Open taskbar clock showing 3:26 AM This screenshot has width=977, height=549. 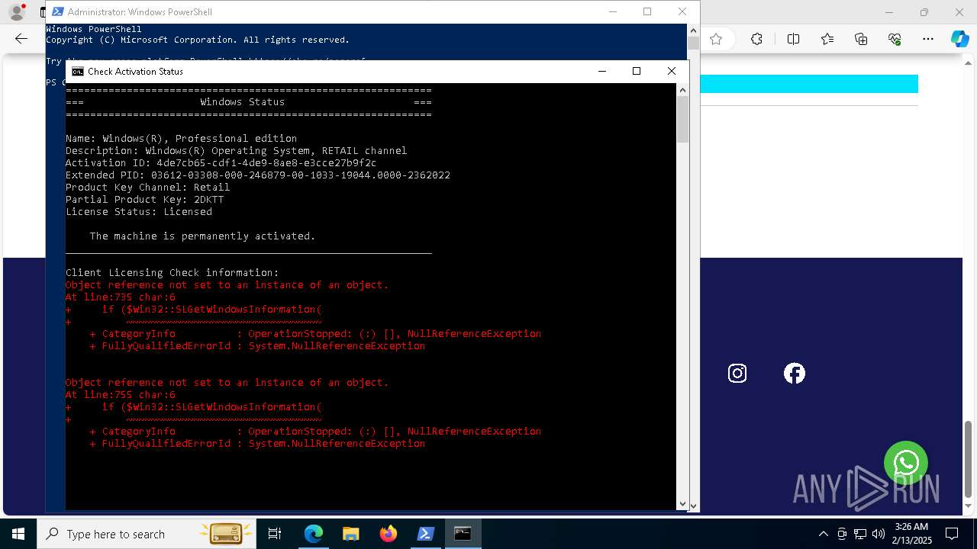[x=911, y=534]
